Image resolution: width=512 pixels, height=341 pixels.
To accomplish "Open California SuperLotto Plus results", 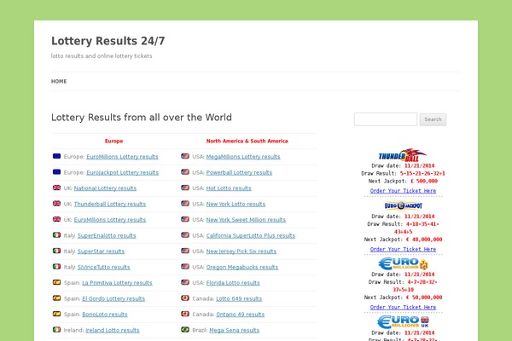I will click(x=250, y=235).
